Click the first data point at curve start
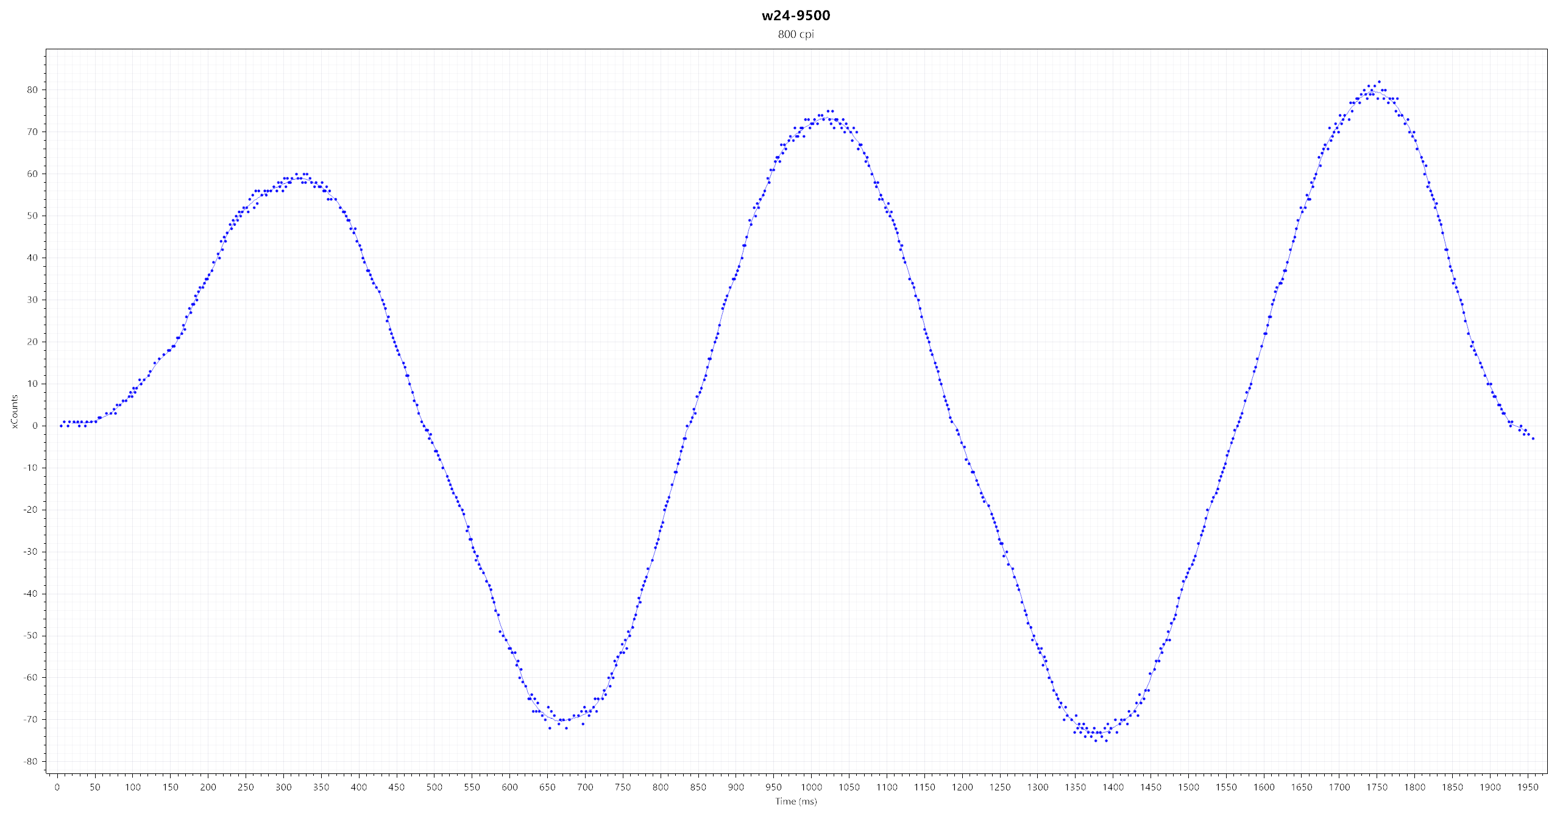1560x816 pixels. (x=61, y=426)
